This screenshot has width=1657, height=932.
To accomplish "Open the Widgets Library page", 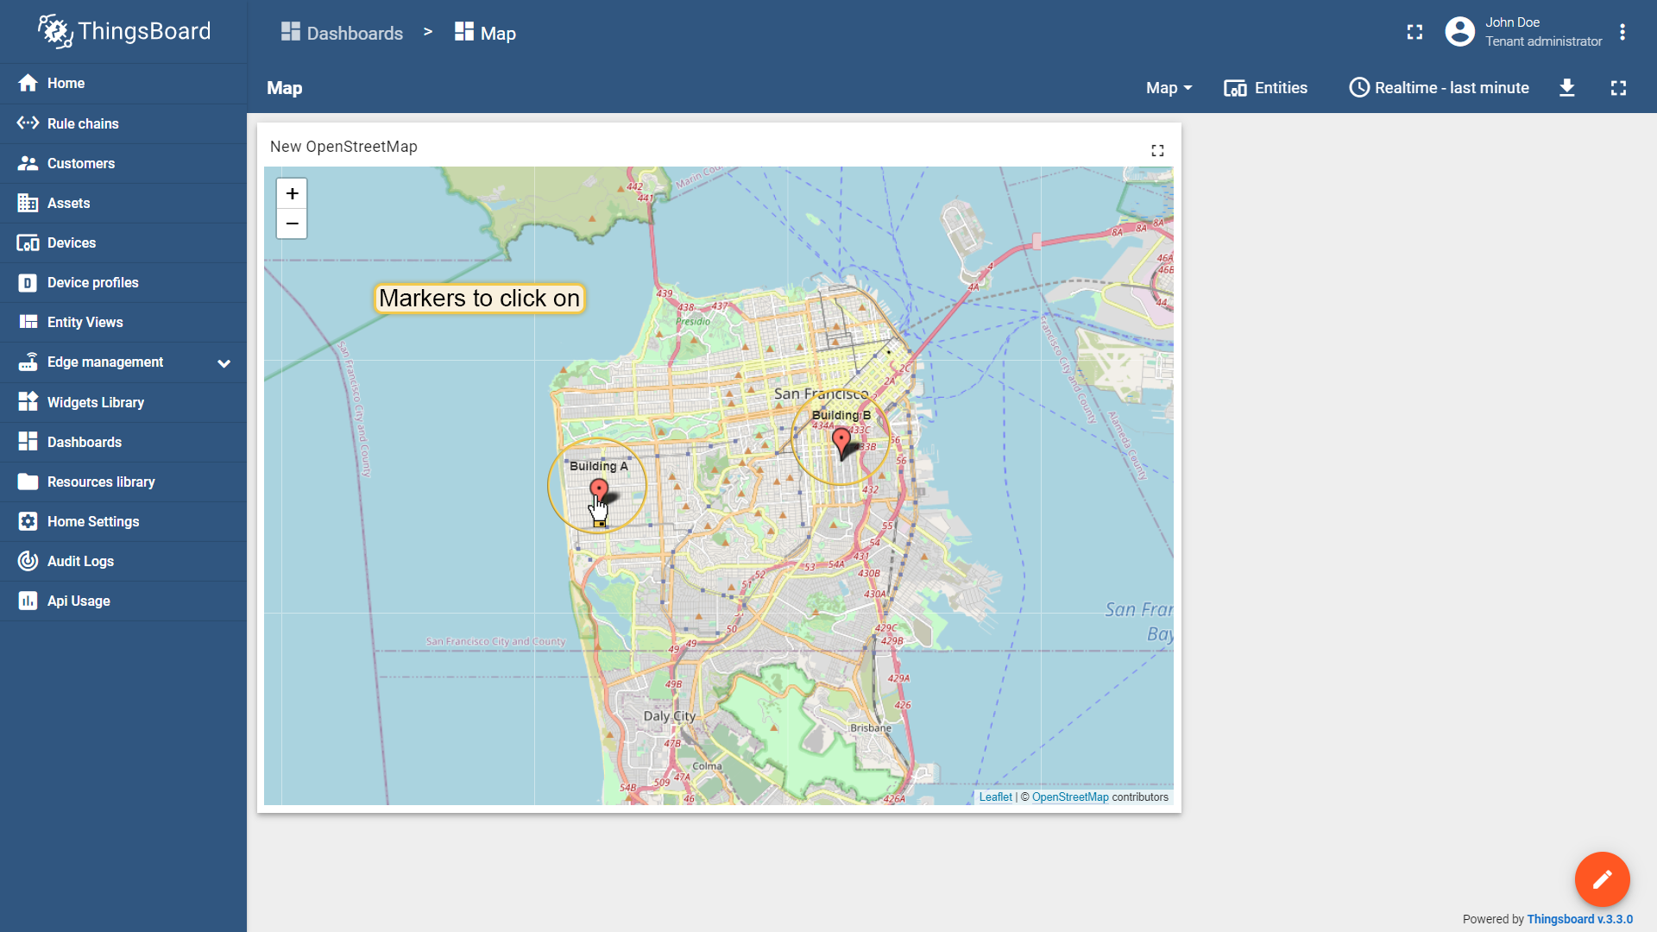I will click(x=123, y=402).
